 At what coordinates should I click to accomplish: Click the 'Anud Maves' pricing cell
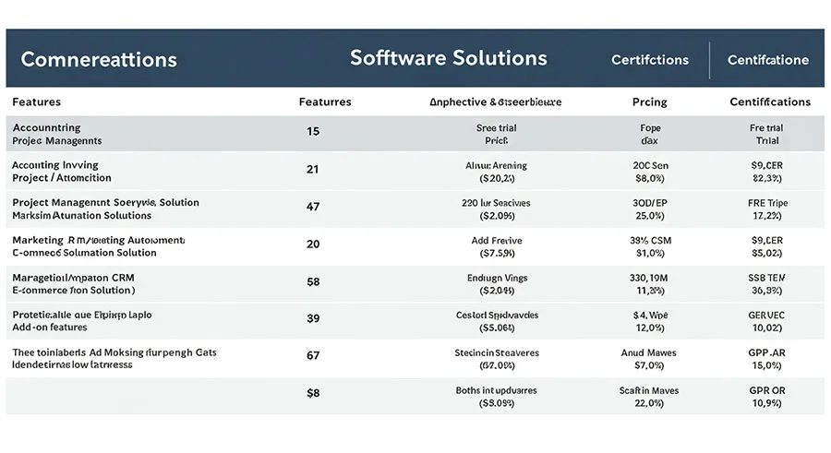[x=649, y=352]
